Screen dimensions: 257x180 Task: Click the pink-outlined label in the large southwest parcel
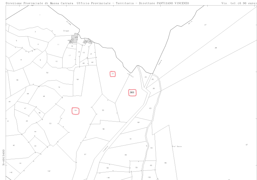76,111
